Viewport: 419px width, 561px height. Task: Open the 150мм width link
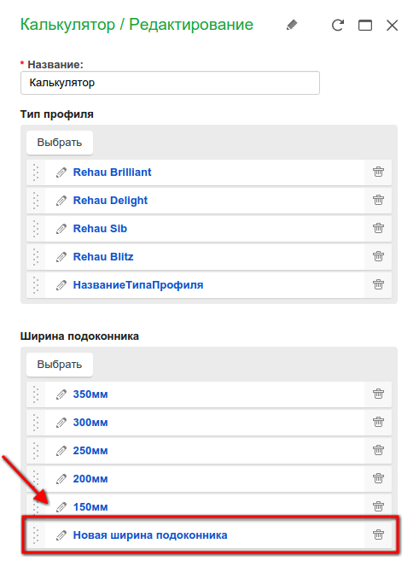pyautogui.click(x=90, y=507)
